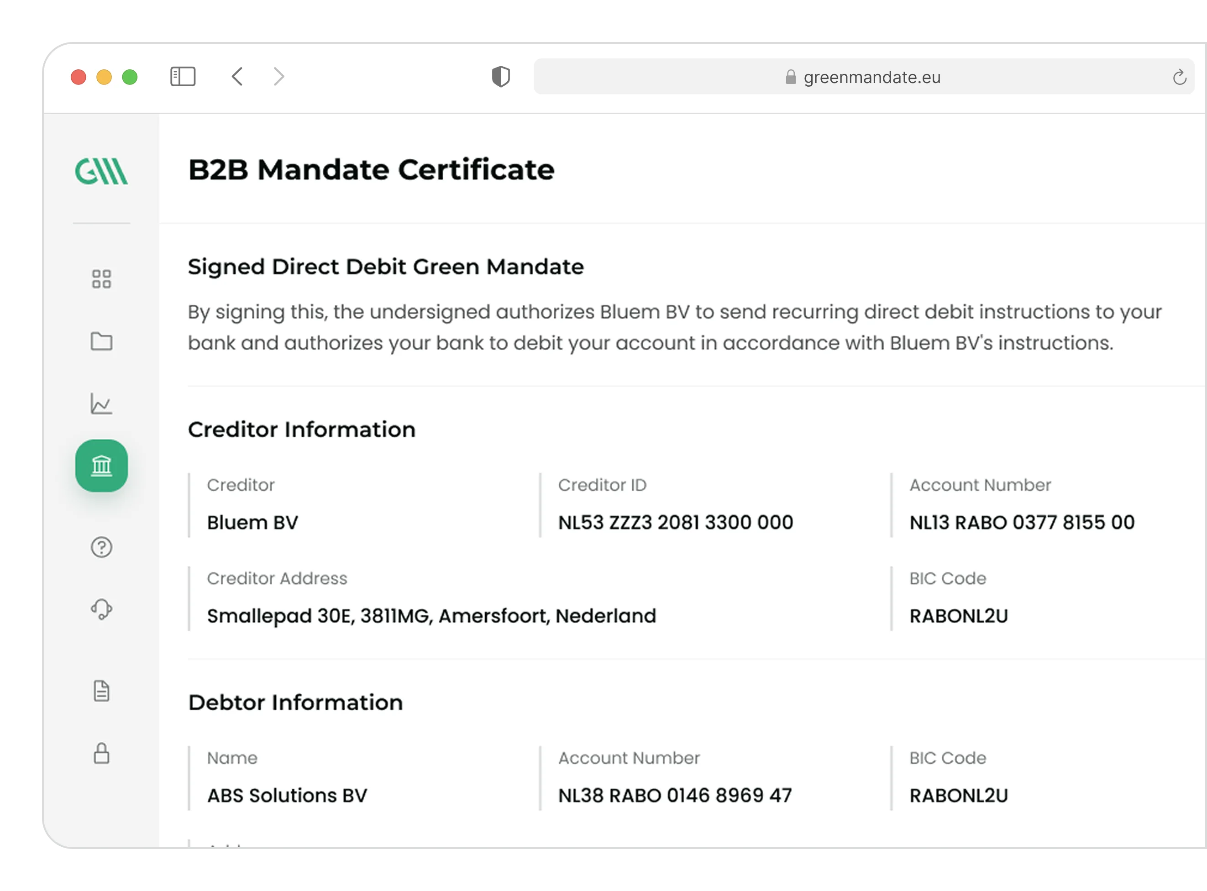Viewport: 1207px width, 891px height.
Task: Maximize the window with the green button
Action: point(130,77)
